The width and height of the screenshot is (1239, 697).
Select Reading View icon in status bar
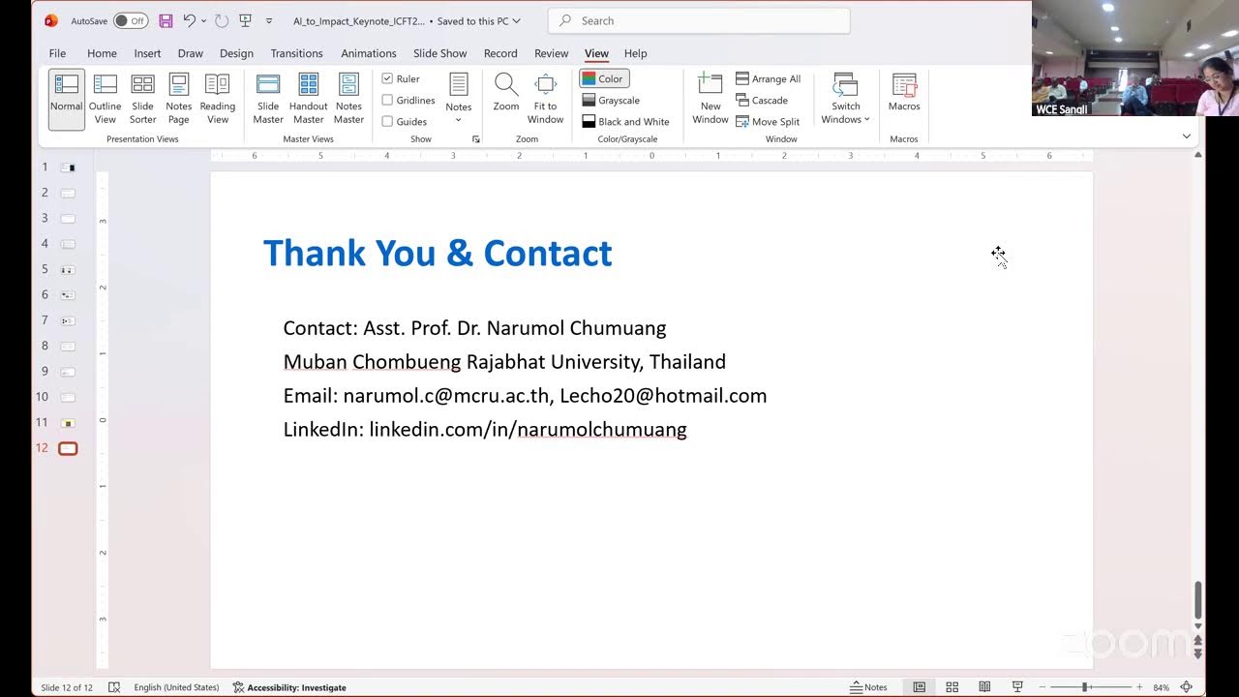click(x=984, y=687)
